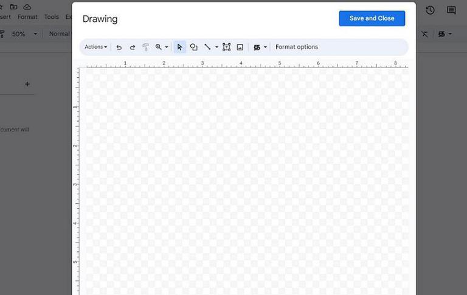Expand the zoom dropdown arrow
Viewport: 467px width, 295px height.
point(167,47)
